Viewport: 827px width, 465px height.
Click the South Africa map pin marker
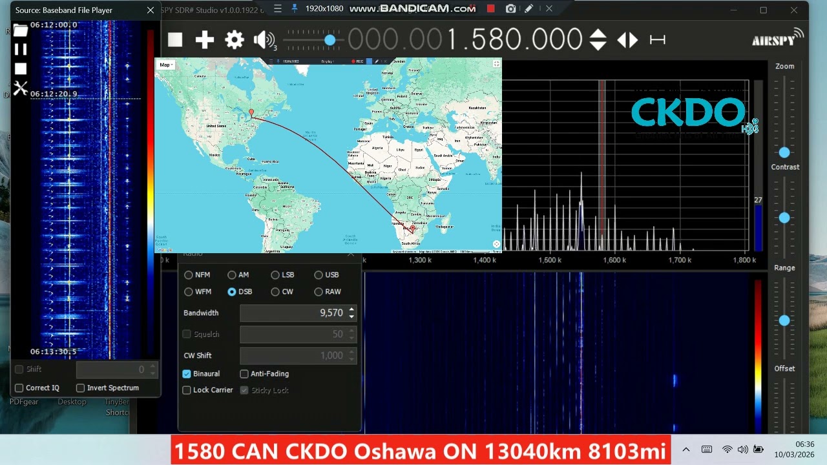click(x=413, y=229)
